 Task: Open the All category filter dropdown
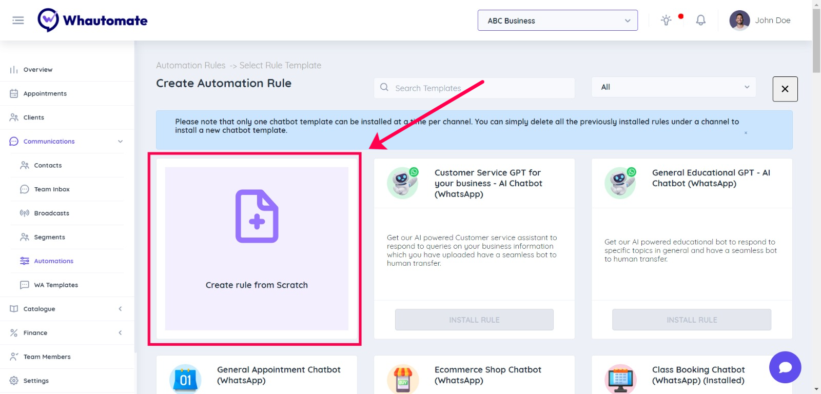pos(674,87)
